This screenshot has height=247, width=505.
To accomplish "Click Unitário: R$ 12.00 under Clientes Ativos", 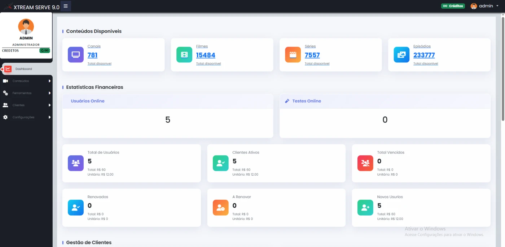I will point(246,175).
